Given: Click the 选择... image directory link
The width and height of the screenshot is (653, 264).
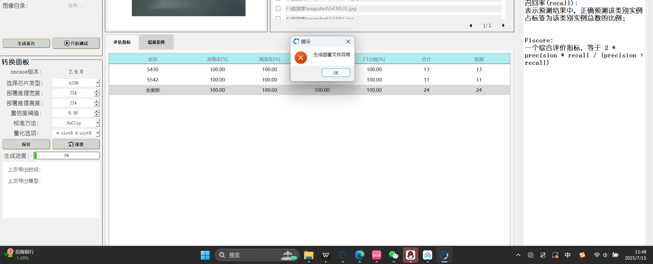Looking at the screenshot, I should 76,5.
